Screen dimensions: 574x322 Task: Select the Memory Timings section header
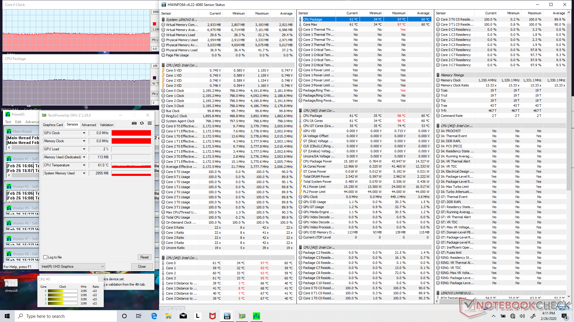501,75
